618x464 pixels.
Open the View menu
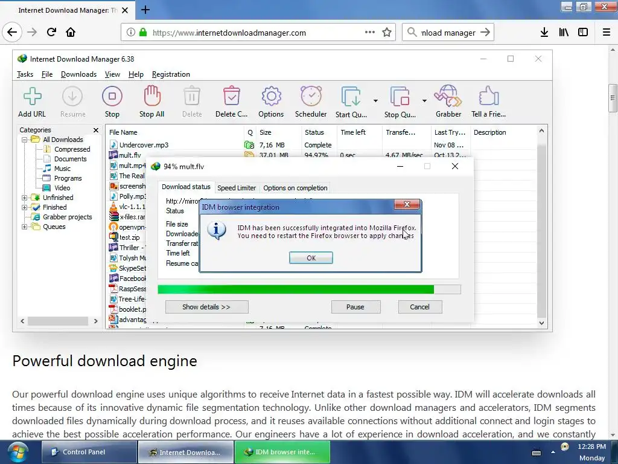(x=112, y=74)
